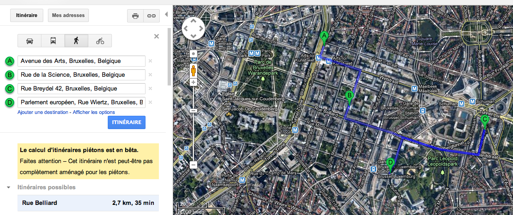The width and height of the screenshot is (513, 215).
Task: Click Ajouter une destination link
Action: pos(42,112)
